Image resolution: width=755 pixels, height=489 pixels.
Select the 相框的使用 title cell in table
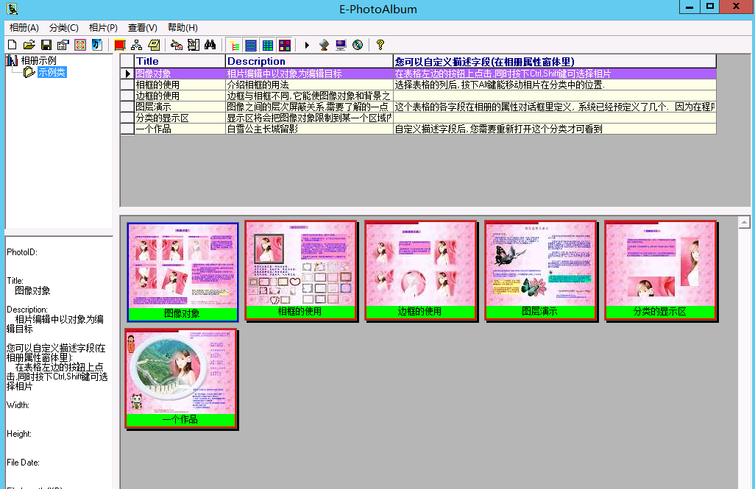(180, 85)
